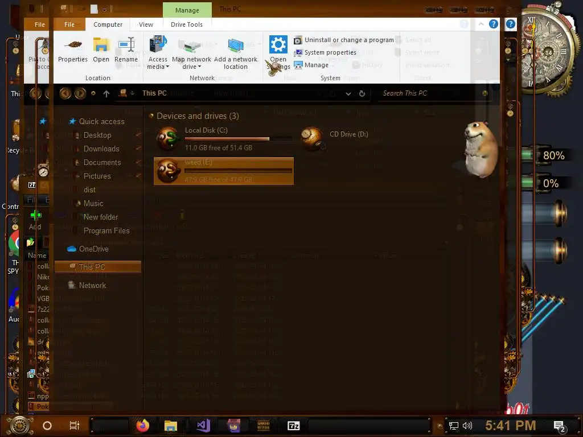
Task: Open Music in the navigation pane
Action: pos(93,203)
